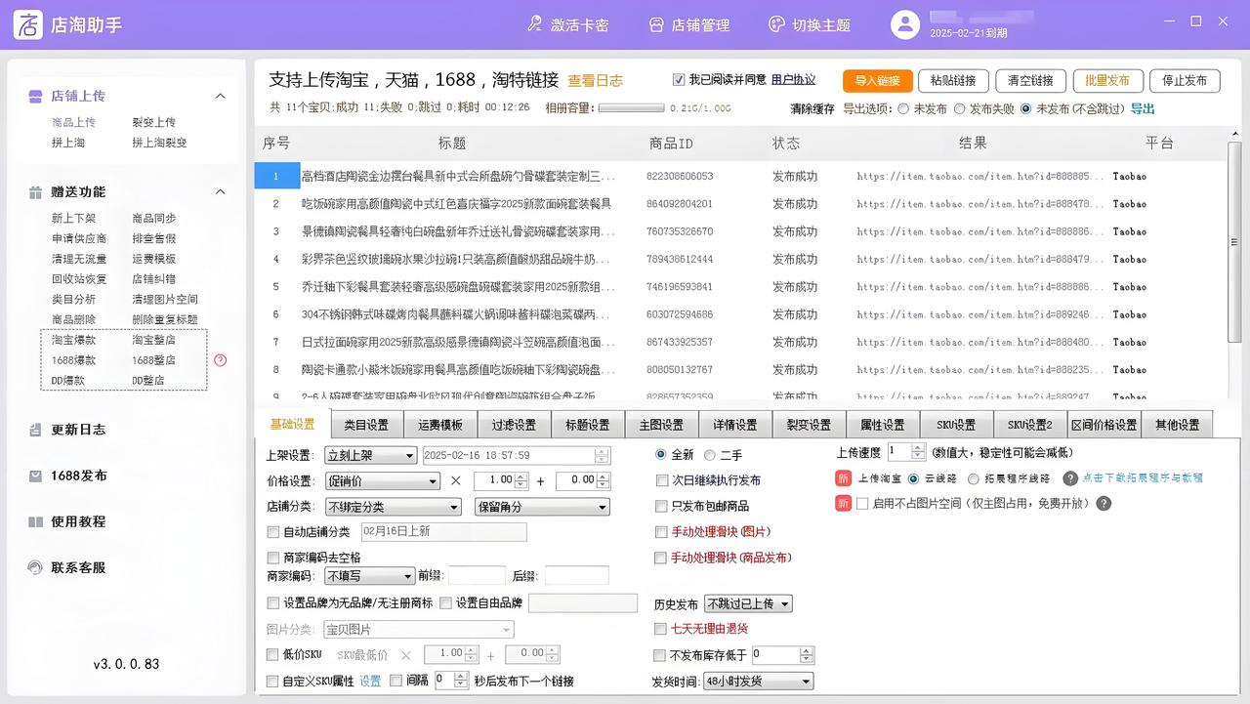
Task: Switch to the 标题设置 tab
Action: click(588, 425)
